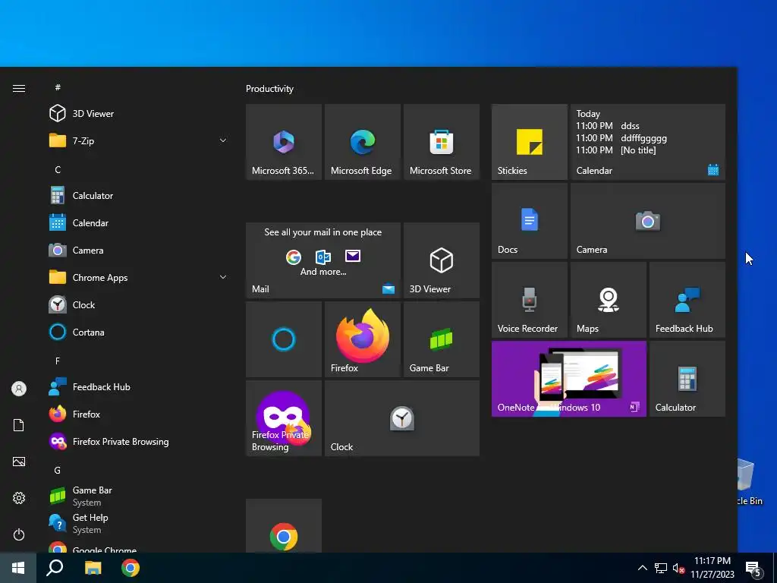
Task: Open the 3D Viewer tile
Action: [442, 260]
